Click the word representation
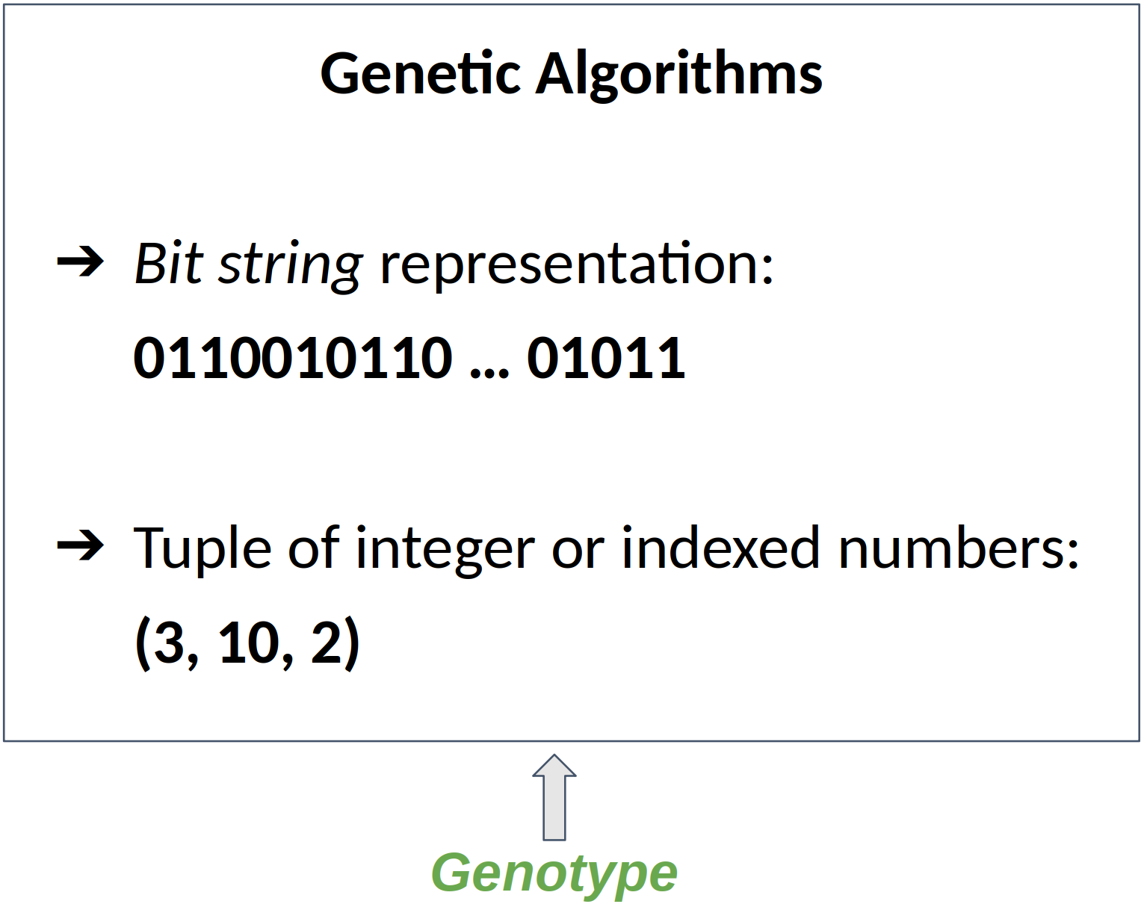This screenshot has width=1144, height=907. [575, 264]
